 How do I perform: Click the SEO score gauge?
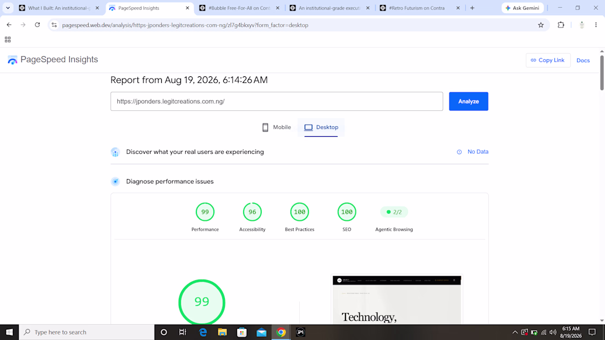347,212
